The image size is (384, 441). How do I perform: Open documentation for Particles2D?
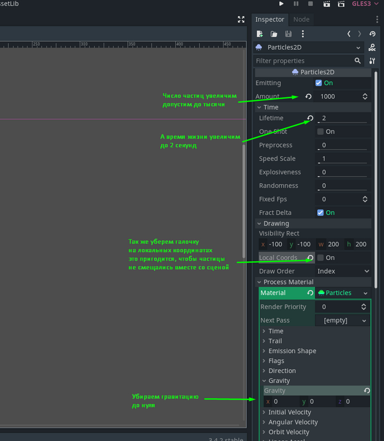[372, 48]
